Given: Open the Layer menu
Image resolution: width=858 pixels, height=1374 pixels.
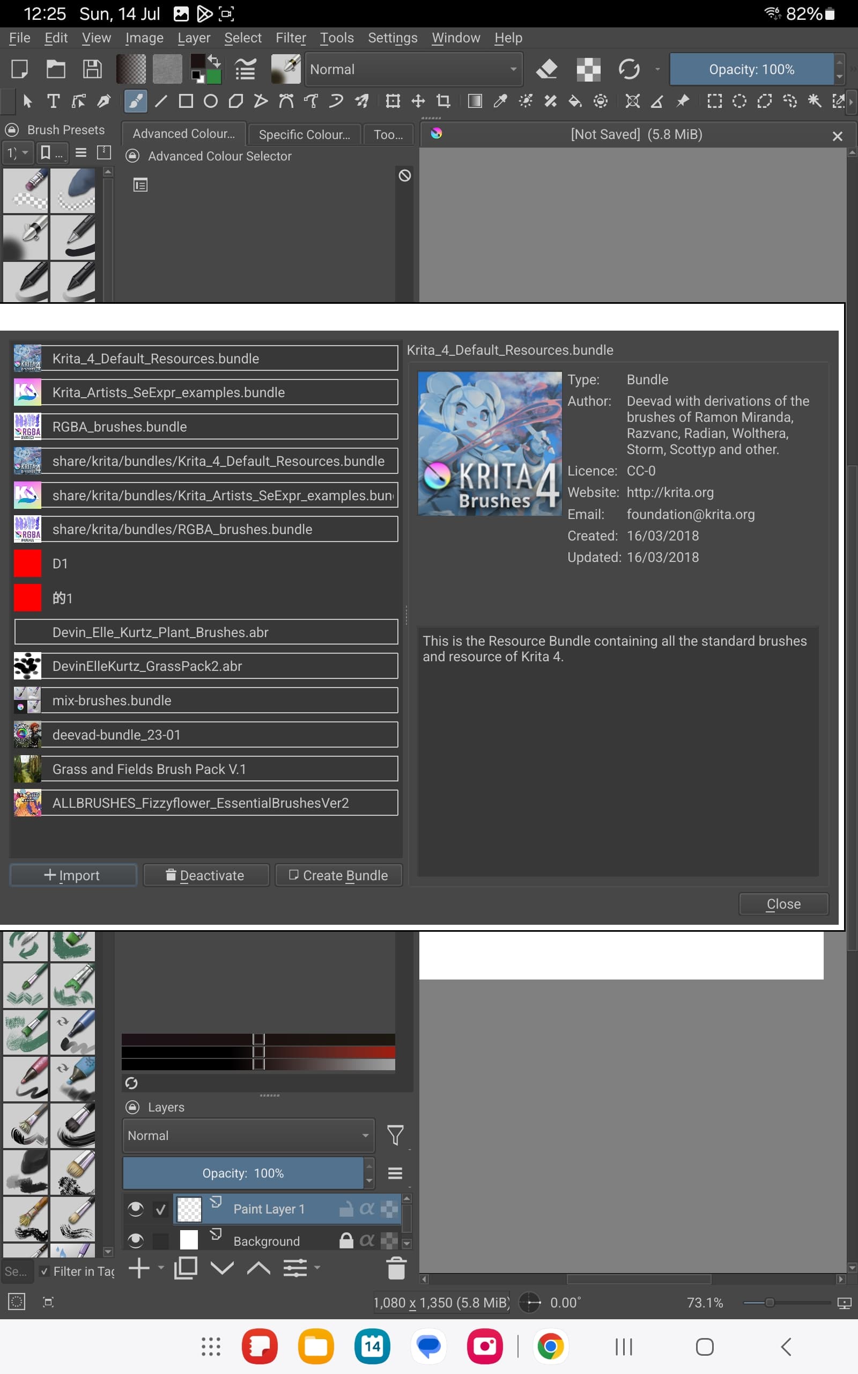Looking at the screenshot, I should (x=194, y=38).
